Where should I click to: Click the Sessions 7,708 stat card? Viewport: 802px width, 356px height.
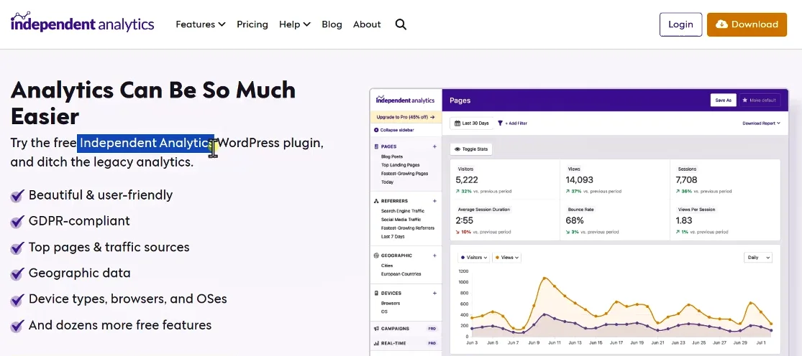click(725, 179)
